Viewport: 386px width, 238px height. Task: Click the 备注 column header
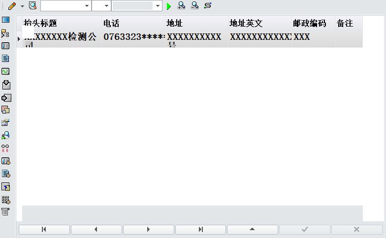click(349, 23)
